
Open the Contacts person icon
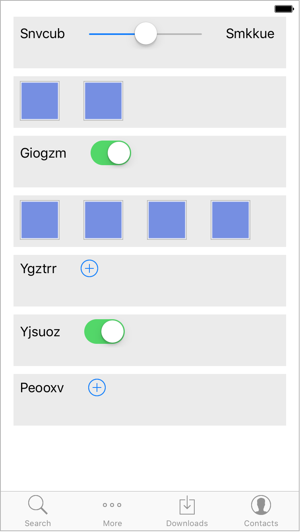tap(261, 505)
